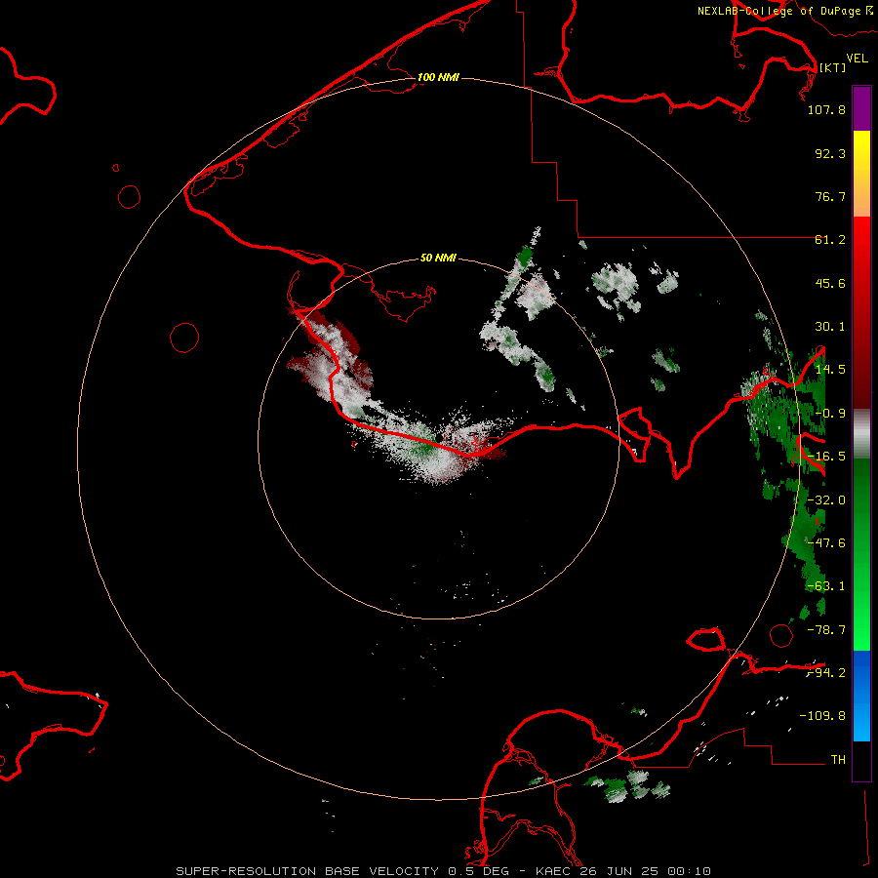Click the 14.5 velocity scale value
The image size is (878, 878).
coord(830,370)
